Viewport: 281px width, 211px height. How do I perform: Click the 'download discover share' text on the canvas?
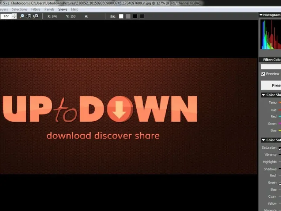(x=103, y=136)
